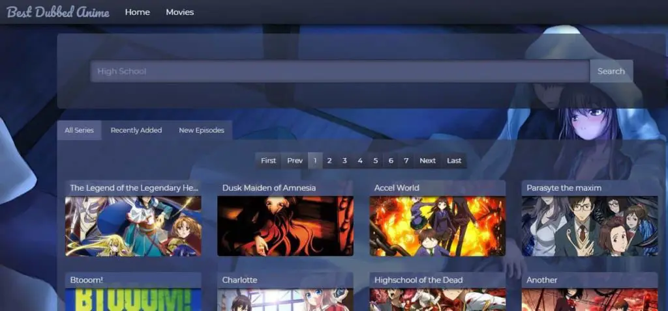
Task: Open Parasyte the maxim title link
Action: [564, 188]
